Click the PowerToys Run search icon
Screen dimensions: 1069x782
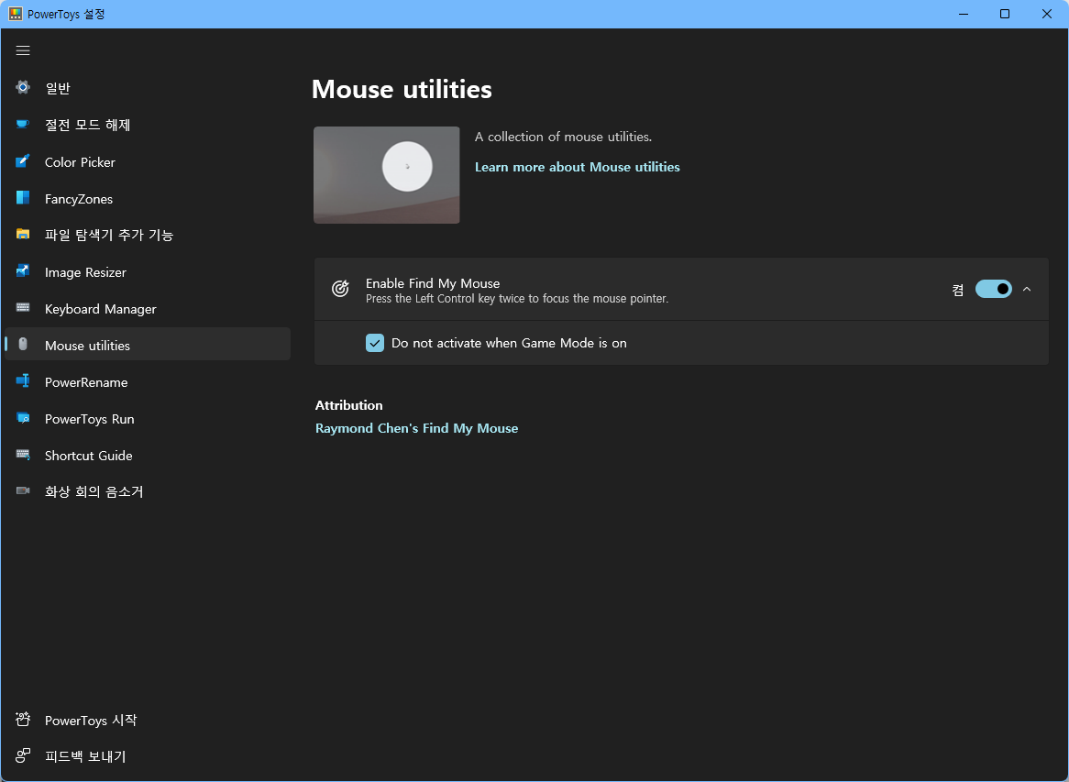23,418
